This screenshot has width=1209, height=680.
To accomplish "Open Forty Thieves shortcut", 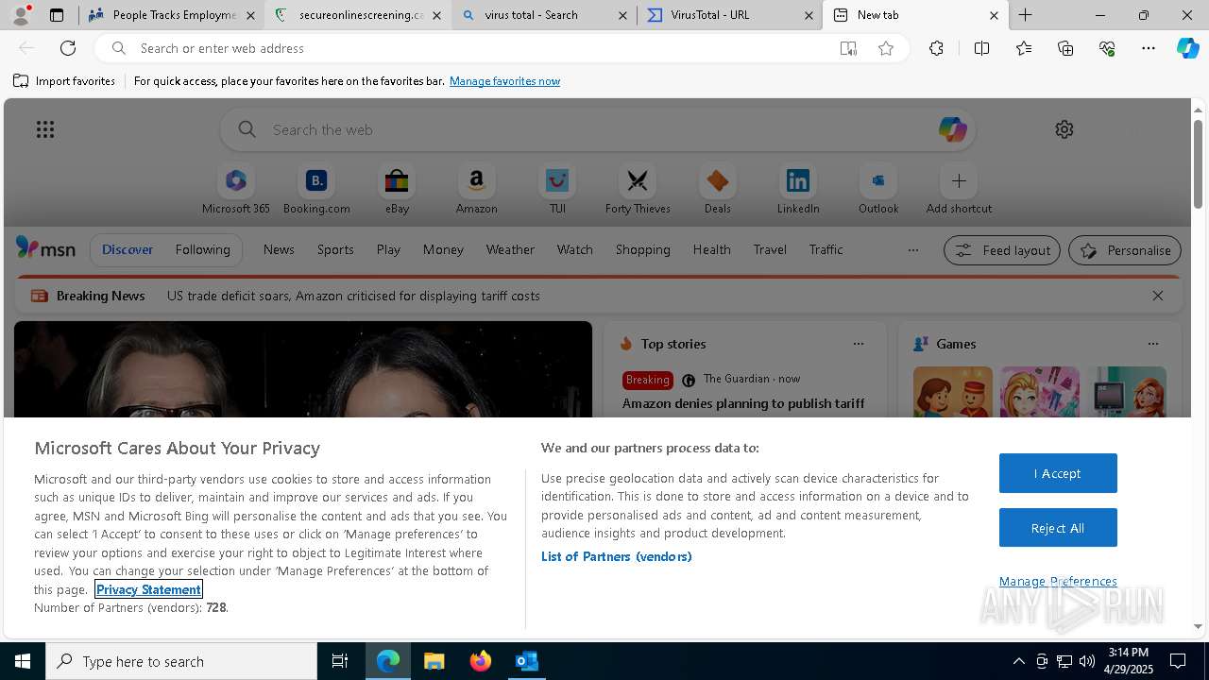I will point(638,190).
